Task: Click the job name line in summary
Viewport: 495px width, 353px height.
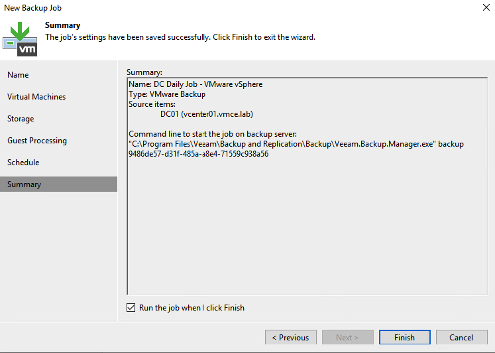Action: point(195,84)
